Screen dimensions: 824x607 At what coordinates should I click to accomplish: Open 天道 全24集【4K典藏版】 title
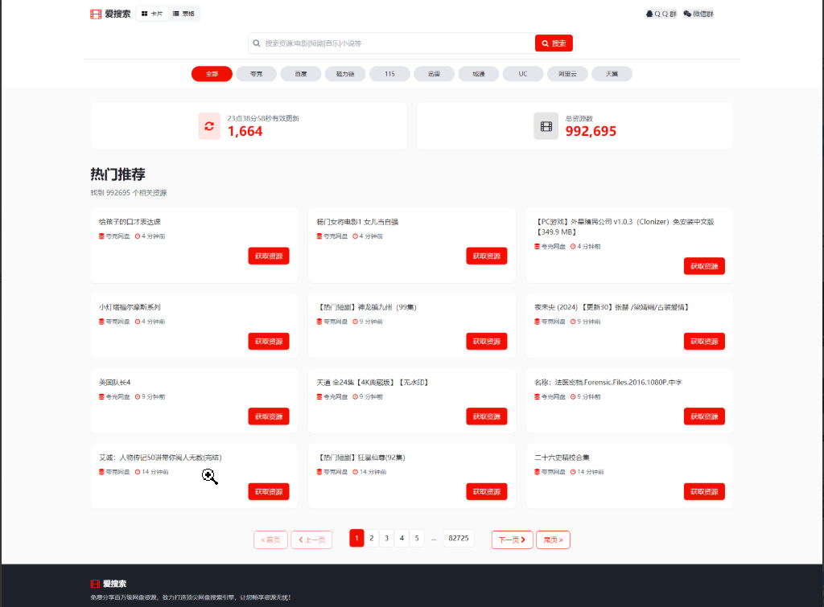click(373, 382)
